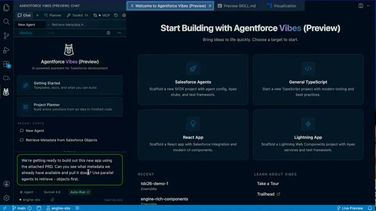Toggle Auto-Run mode off
The image size is (376, 211).
[79, 192]
